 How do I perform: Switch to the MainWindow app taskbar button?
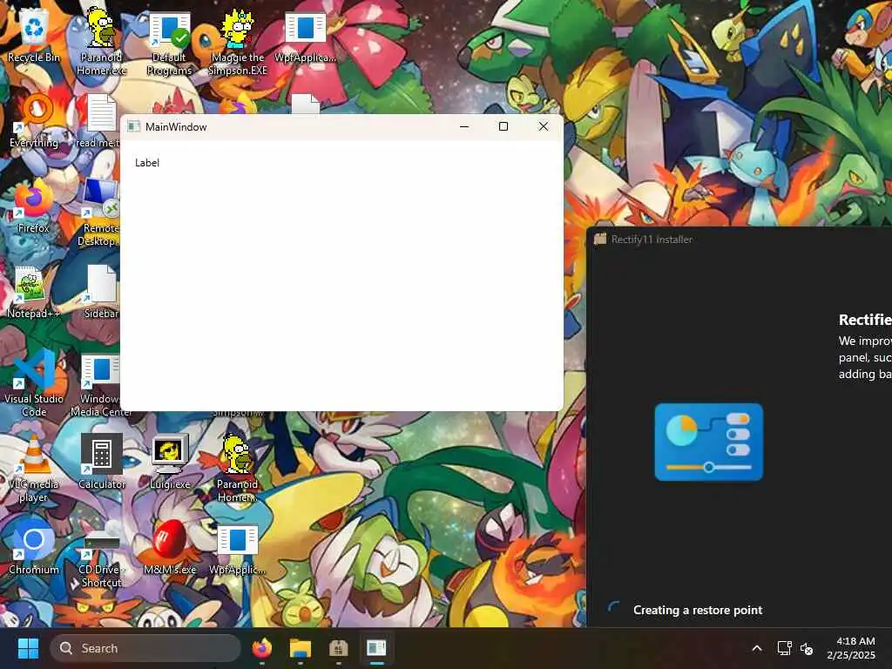(x=376, y=648)
